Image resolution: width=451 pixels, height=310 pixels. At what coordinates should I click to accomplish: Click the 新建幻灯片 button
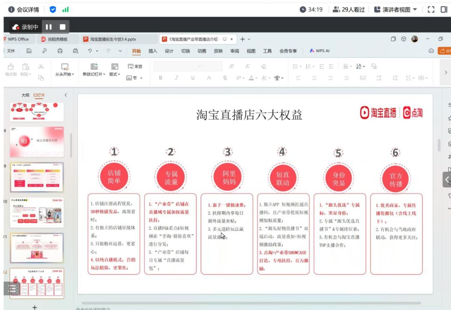click(x=94, y=70)
